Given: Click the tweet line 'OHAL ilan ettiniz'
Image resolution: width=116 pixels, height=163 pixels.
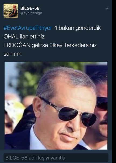Looking at the screenshot, I should point(24,37).
